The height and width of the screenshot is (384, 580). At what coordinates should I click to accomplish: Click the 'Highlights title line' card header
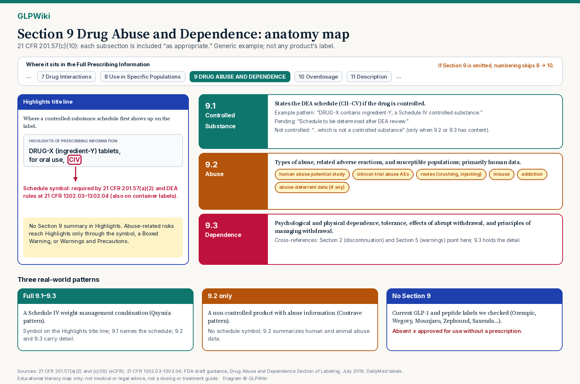point(103,102)
